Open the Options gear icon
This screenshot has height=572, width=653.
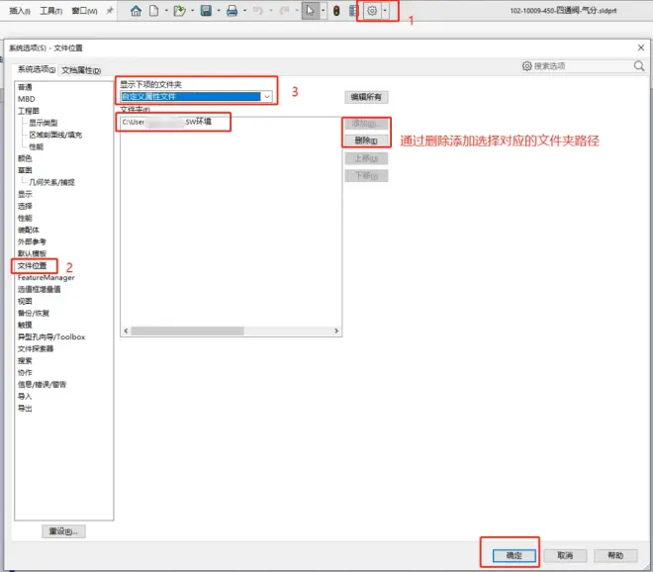click(x=372, y=11)
